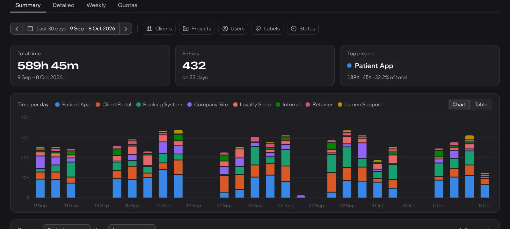Image resolution: width=510 pixels, height=229 pixels.
Task: Toggle the Retainer legend item
Action: pyautogui.click(x=319, y=105)
